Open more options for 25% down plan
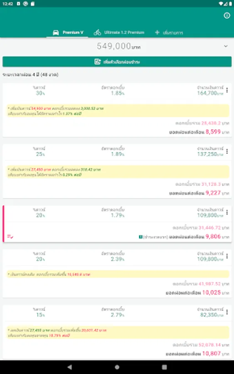 227,151
